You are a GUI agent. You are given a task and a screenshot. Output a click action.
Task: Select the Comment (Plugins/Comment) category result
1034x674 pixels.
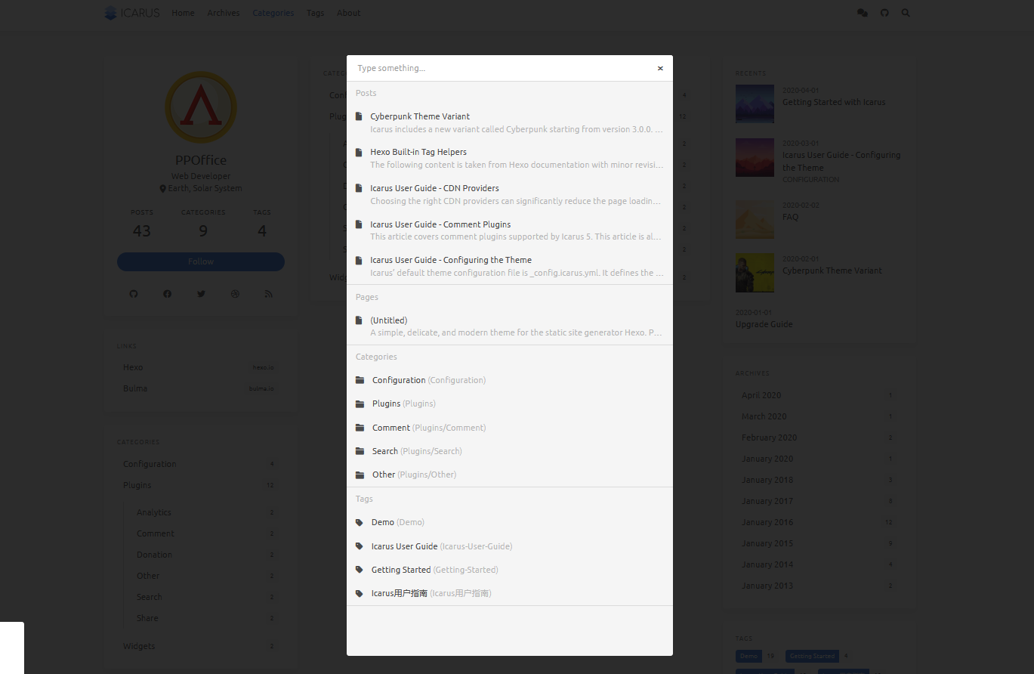[428, 428]
